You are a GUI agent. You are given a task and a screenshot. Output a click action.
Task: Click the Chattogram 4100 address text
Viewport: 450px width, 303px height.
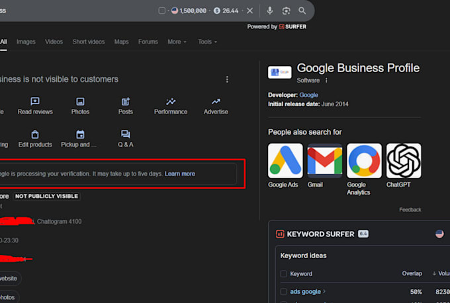click(59, 221)
